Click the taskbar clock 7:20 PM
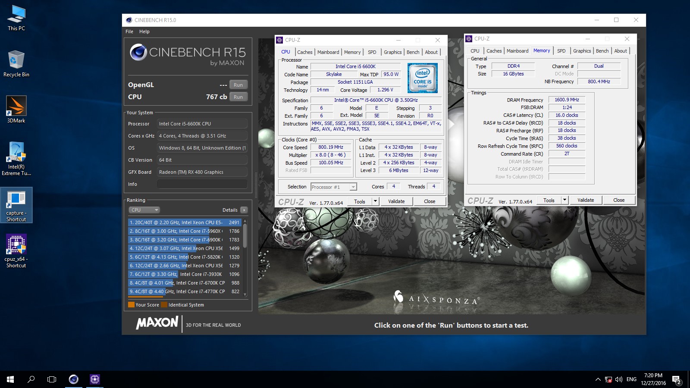690x388 pixels. click(x=653, y=379)
